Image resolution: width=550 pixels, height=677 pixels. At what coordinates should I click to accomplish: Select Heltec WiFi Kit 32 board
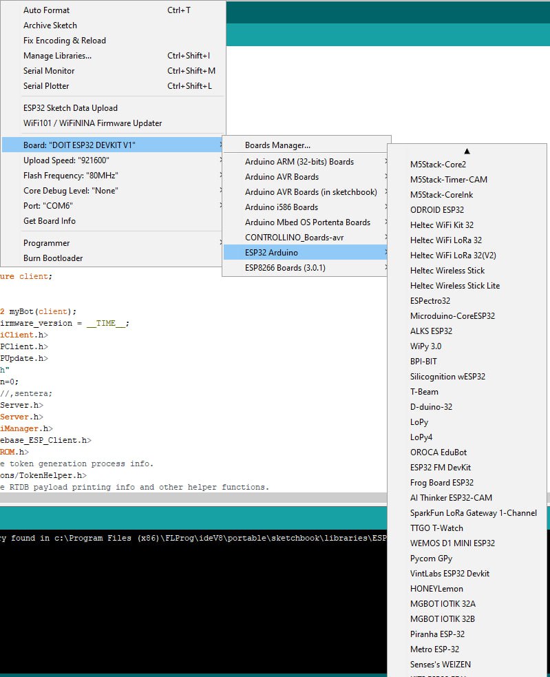tap(467, 225)
